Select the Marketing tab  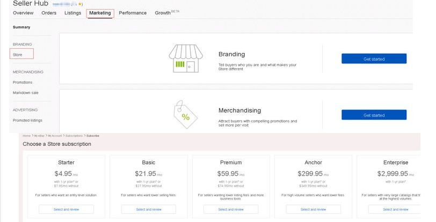(100, 13)
